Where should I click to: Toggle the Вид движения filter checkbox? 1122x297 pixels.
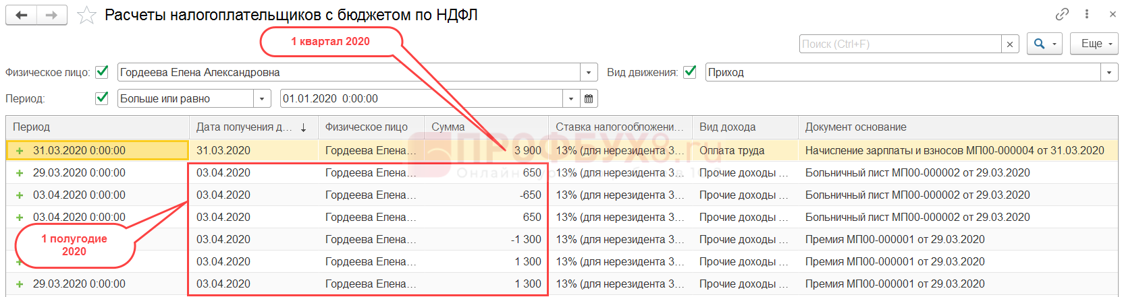pos(690,72)
